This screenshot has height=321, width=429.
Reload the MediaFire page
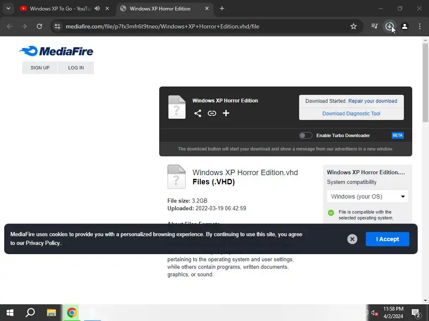pyautogui.click(x=39, y=26)
